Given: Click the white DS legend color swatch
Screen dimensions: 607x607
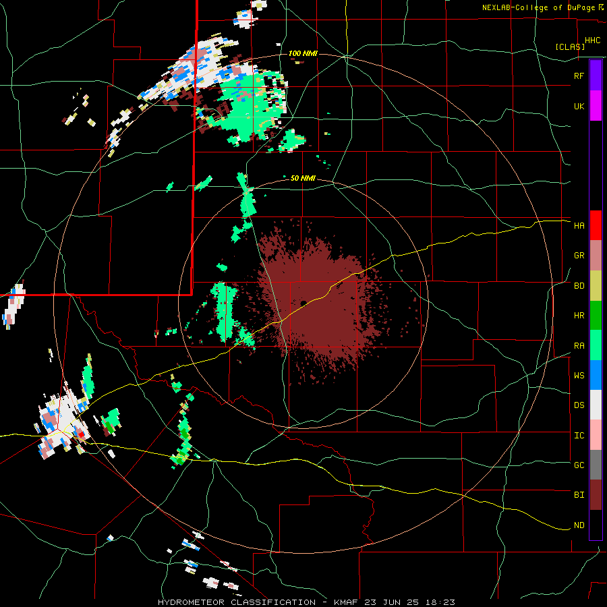Looking at the screenshot, I should [x=596, y=405].
